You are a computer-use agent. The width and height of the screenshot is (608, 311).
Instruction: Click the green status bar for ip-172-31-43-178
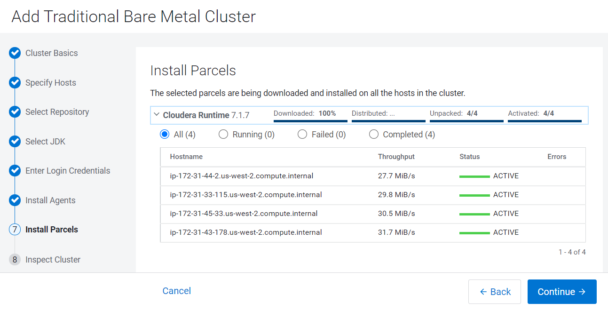(x=474, y=233)
